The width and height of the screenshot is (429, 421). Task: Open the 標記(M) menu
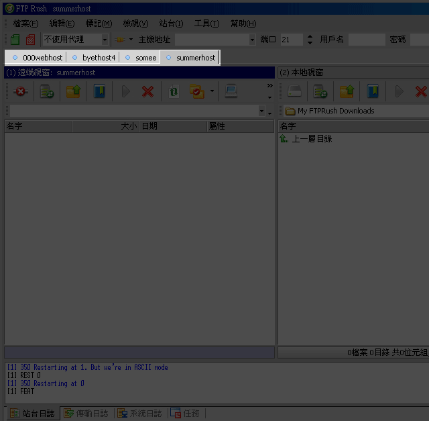(x=99, y=24)
